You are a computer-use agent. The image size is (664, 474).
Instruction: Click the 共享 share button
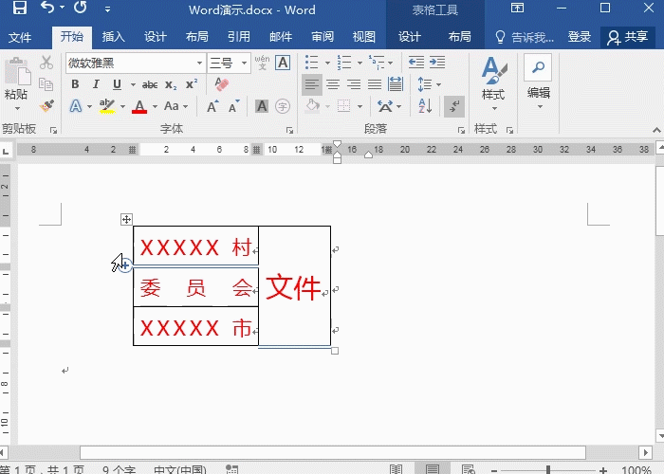pyautogui.click(x=628, y=37)
